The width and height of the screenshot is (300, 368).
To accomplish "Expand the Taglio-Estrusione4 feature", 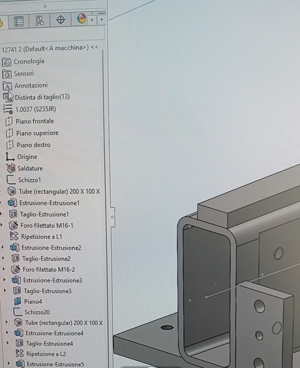I will tap(8, 343).
